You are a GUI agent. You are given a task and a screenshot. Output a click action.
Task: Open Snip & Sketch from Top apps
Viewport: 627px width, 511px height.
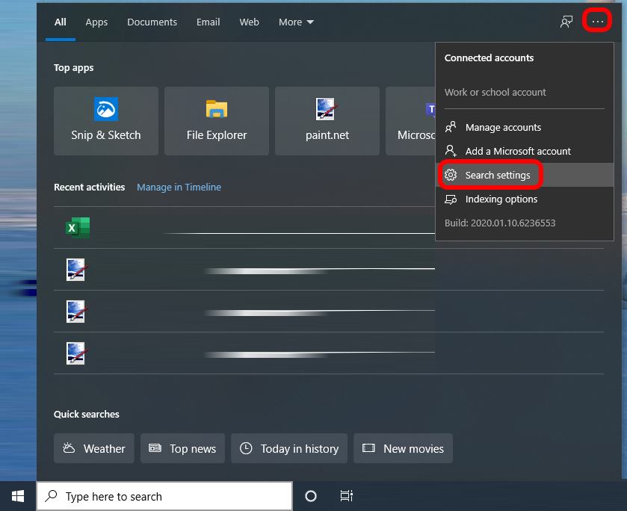[x=105, y=120]
